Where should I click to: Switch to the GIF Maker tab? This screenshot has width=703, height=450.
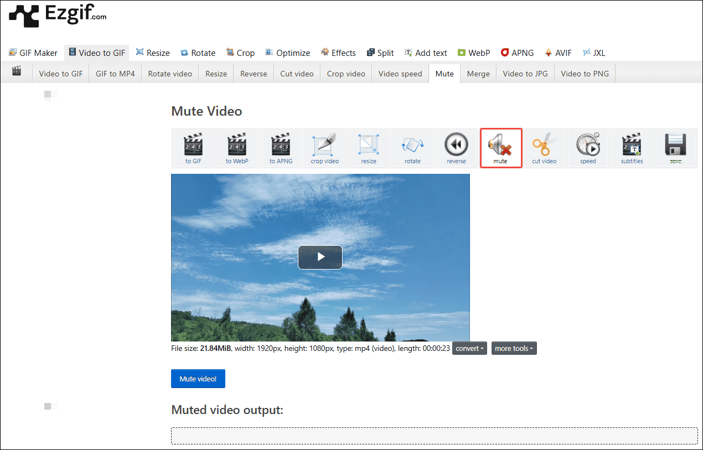point(33,53)
